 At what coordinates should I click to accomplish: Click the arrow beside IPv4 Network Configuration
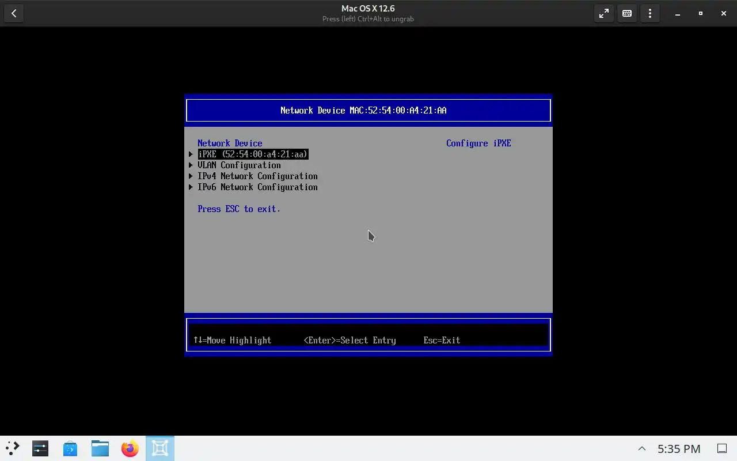[x=191, y=176]
